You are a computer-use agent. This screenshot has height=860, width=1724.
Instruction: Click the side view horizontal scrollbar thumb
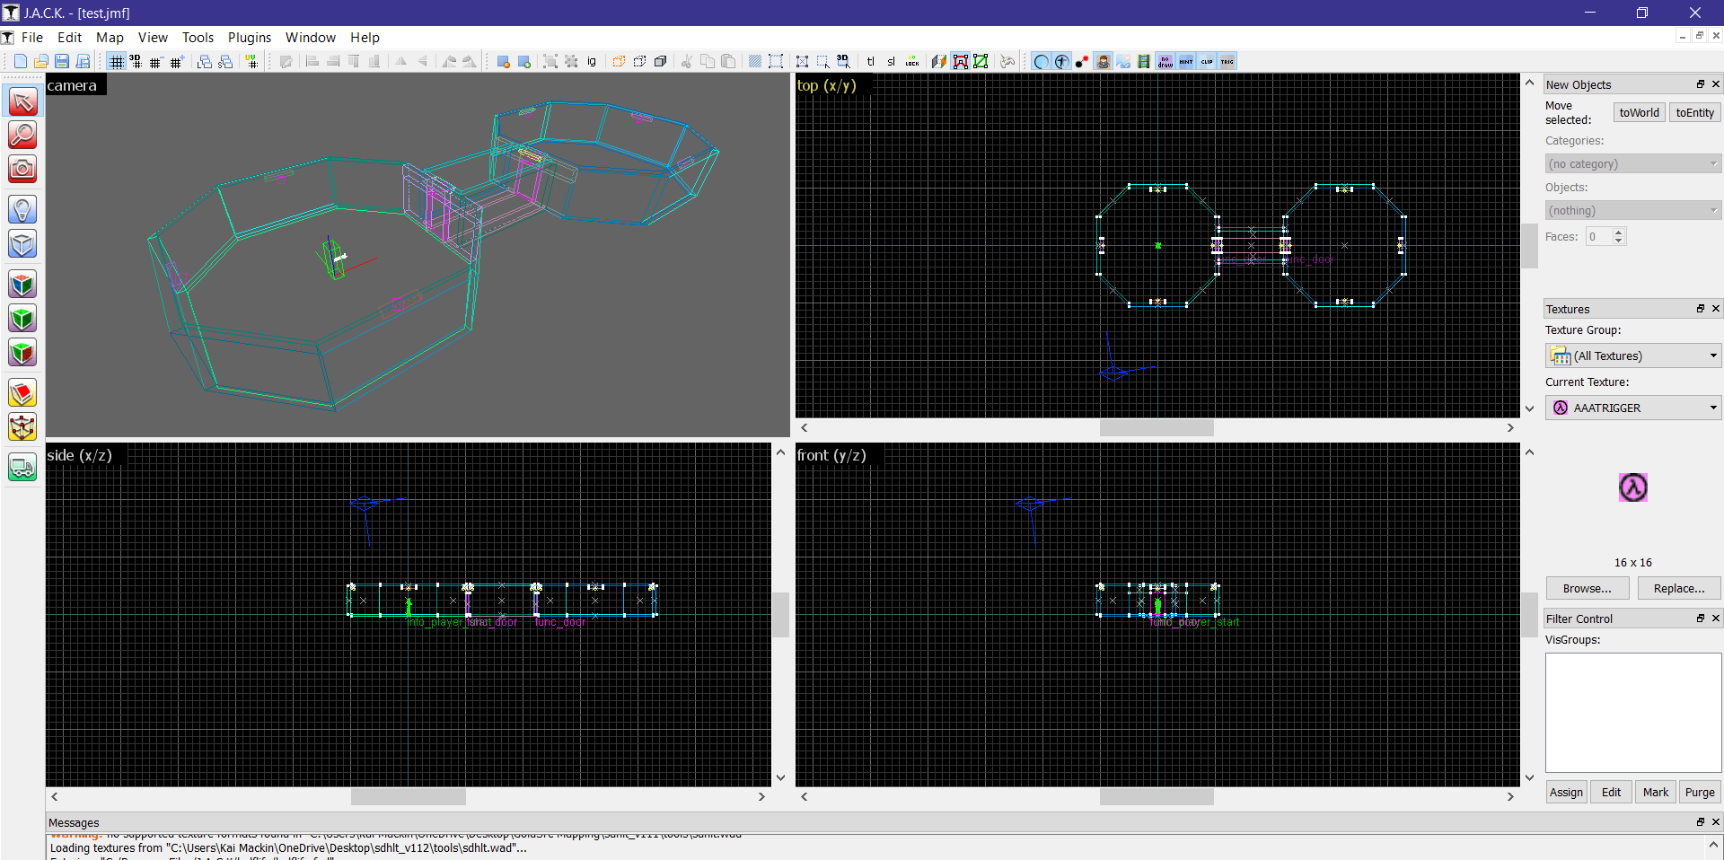pyautogui.click(x=409, y=796)
